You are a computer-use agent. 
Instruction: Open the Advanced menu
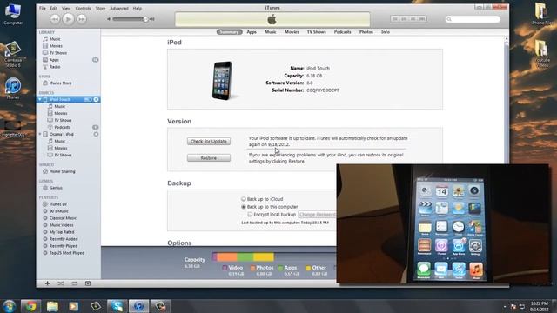[119, 8]
